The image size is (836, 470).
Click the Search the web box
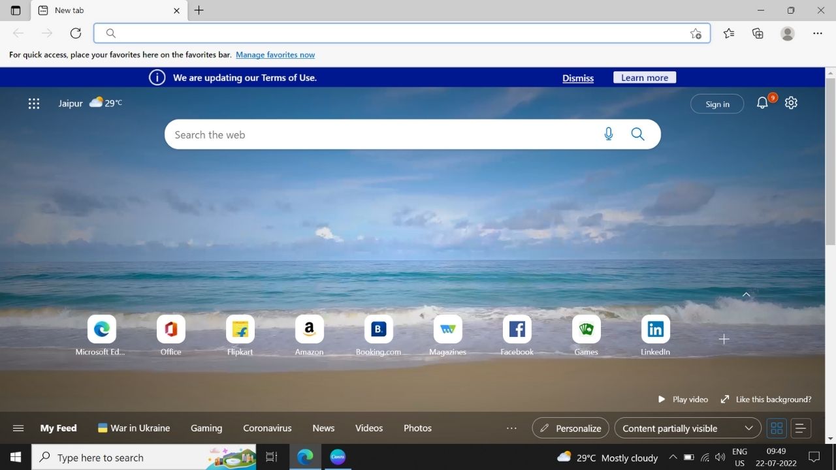pos(379,134)
